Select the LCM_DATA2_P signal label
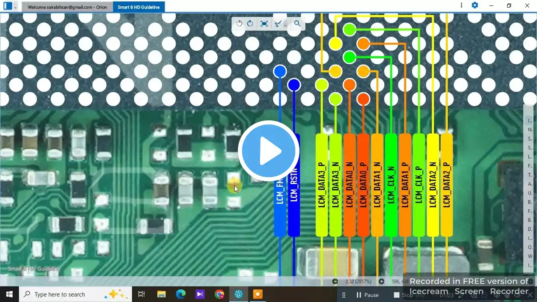 click(x=446, y=185)
